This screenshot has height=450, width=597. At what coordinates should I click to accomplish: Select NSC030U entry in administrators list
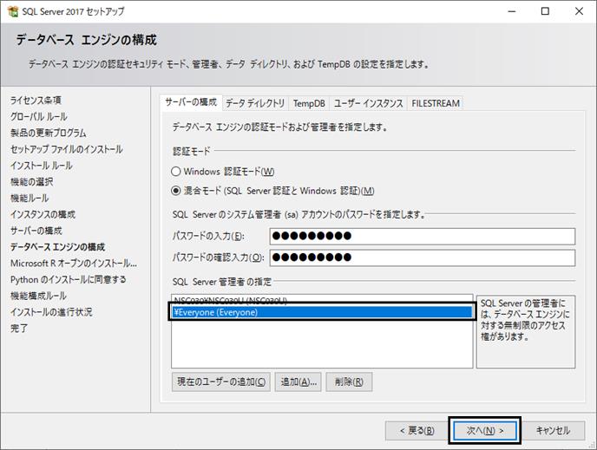[x=322, y=301]
